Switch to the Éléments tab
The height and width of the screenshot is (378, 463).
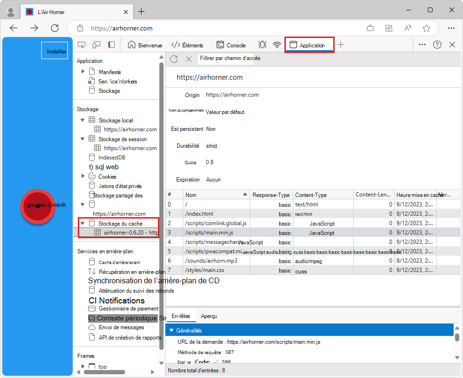tap(187, 45)
